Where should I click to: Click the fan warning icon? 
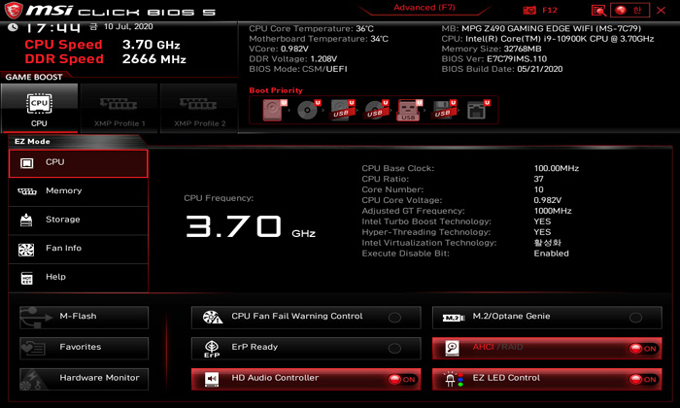(213, 318)
